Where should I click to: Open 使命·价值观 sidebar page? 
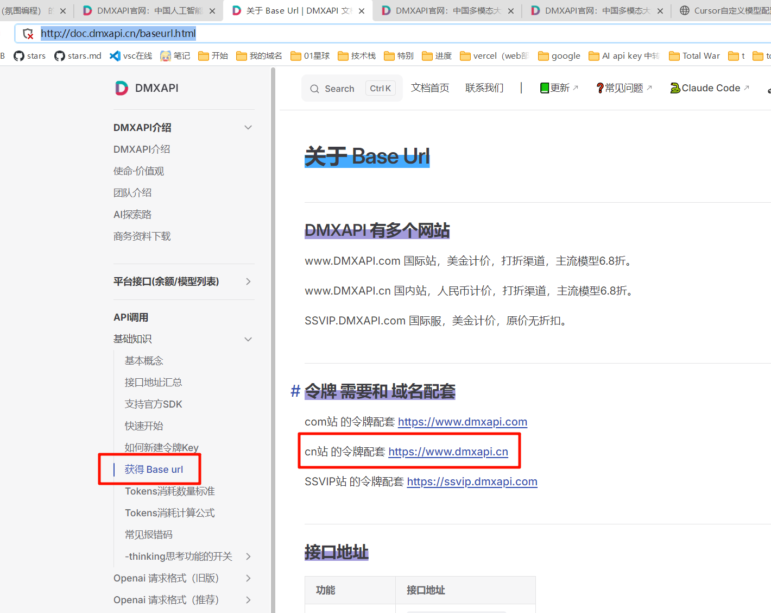[138, 171]
